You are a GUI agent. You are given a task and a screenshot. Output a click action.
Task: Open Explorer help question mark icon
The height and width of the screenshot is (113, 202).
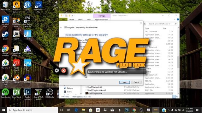coord(178,19)
